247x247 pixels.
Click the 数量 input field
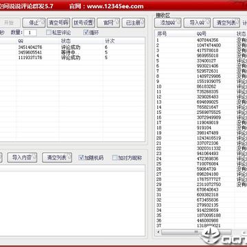[30, 33]
